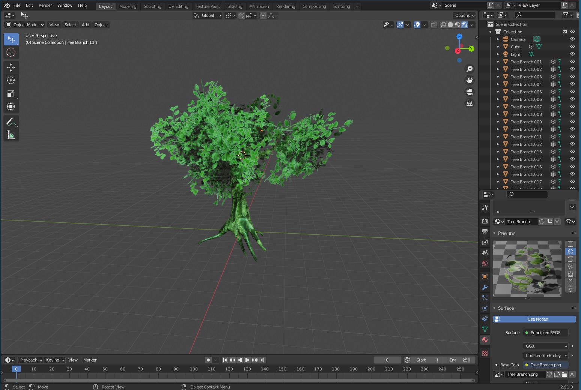Click the viewport zoom magnifier icon

pos(470,69)
